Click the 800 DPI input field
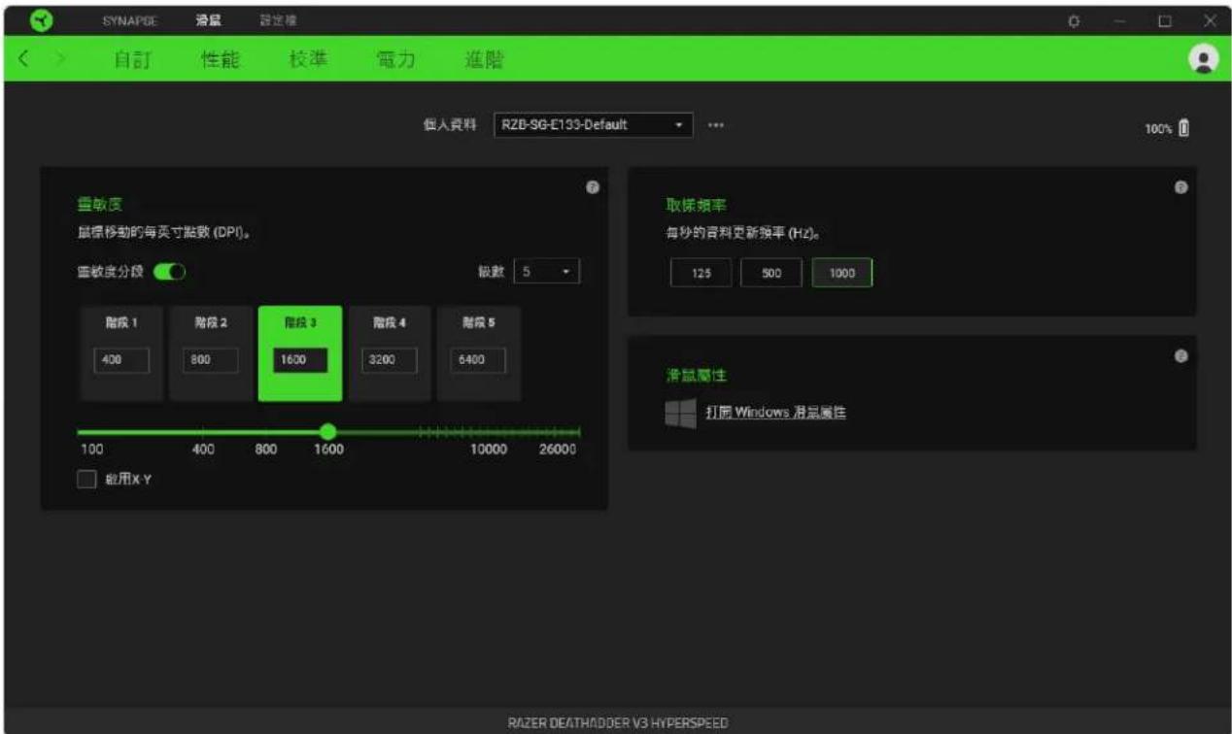Image resolution: width=1232 pixels, height=734 pixels. 211,360
